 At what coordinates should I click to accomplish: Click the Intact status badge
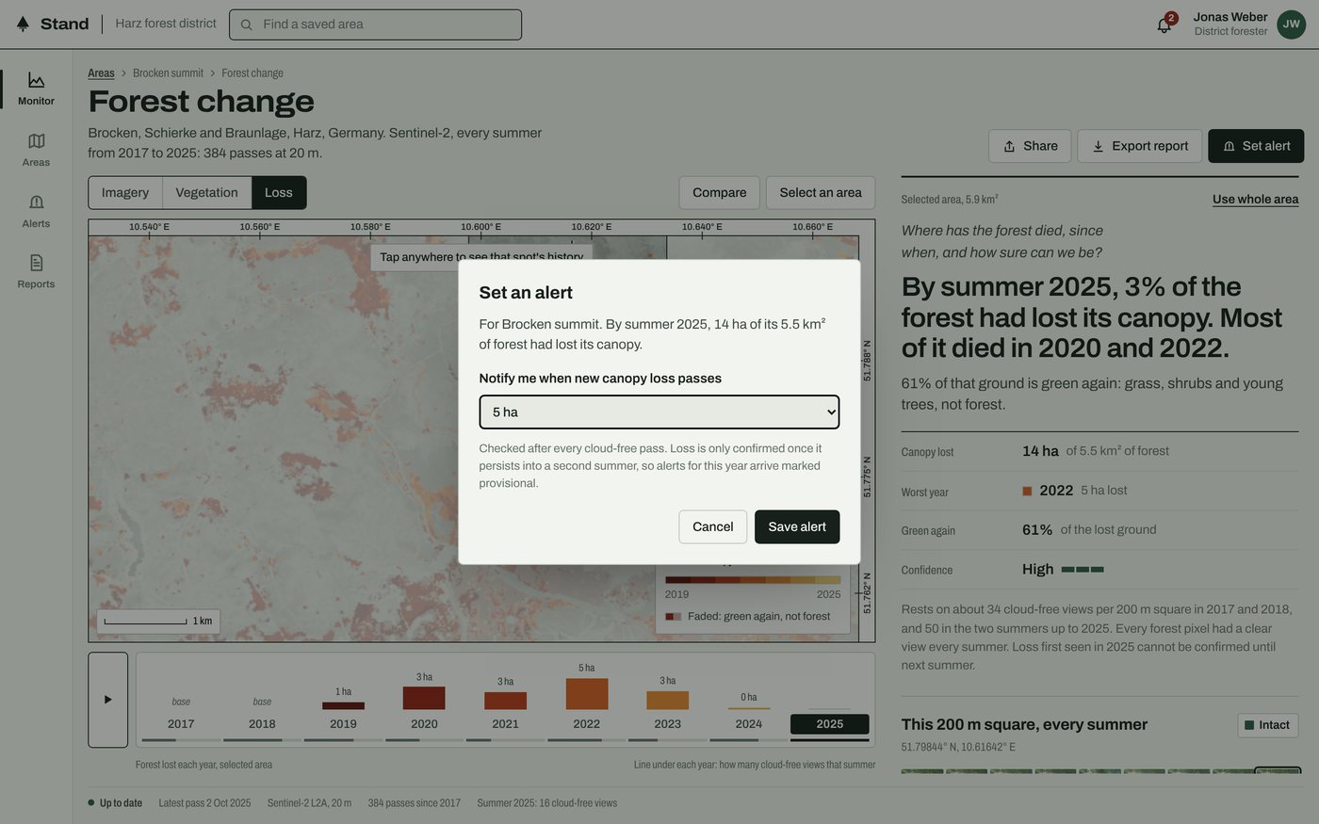(1268, 725)
